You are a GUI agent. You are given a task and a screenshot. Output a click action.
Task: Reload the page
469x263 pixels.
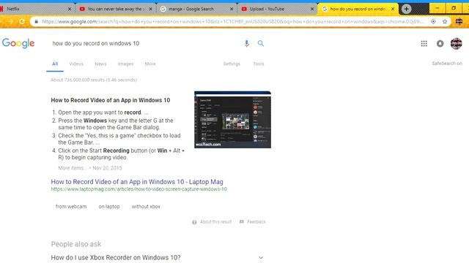(x=22, y=21)
